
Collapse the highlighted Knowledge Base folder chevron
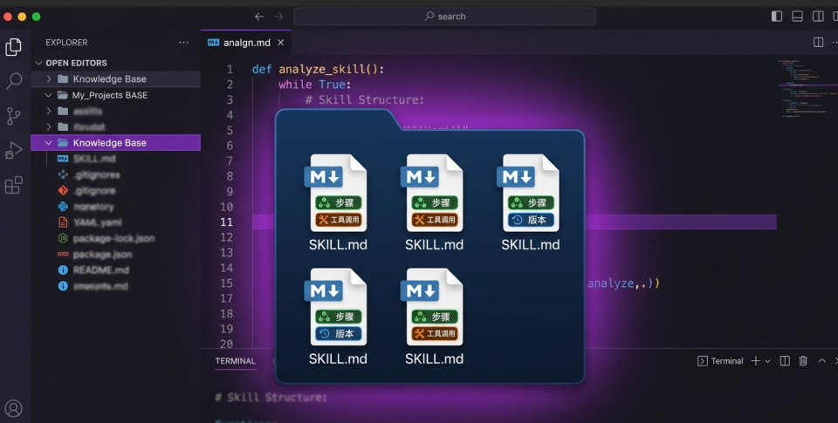pyautogui.click(x=49, y=143)
